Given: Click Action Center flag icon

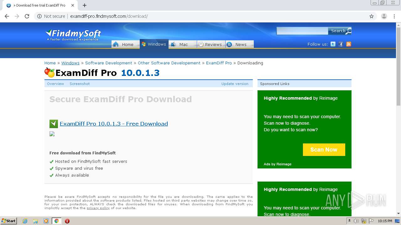Looking at the screenshot, I should click(371, 221).
